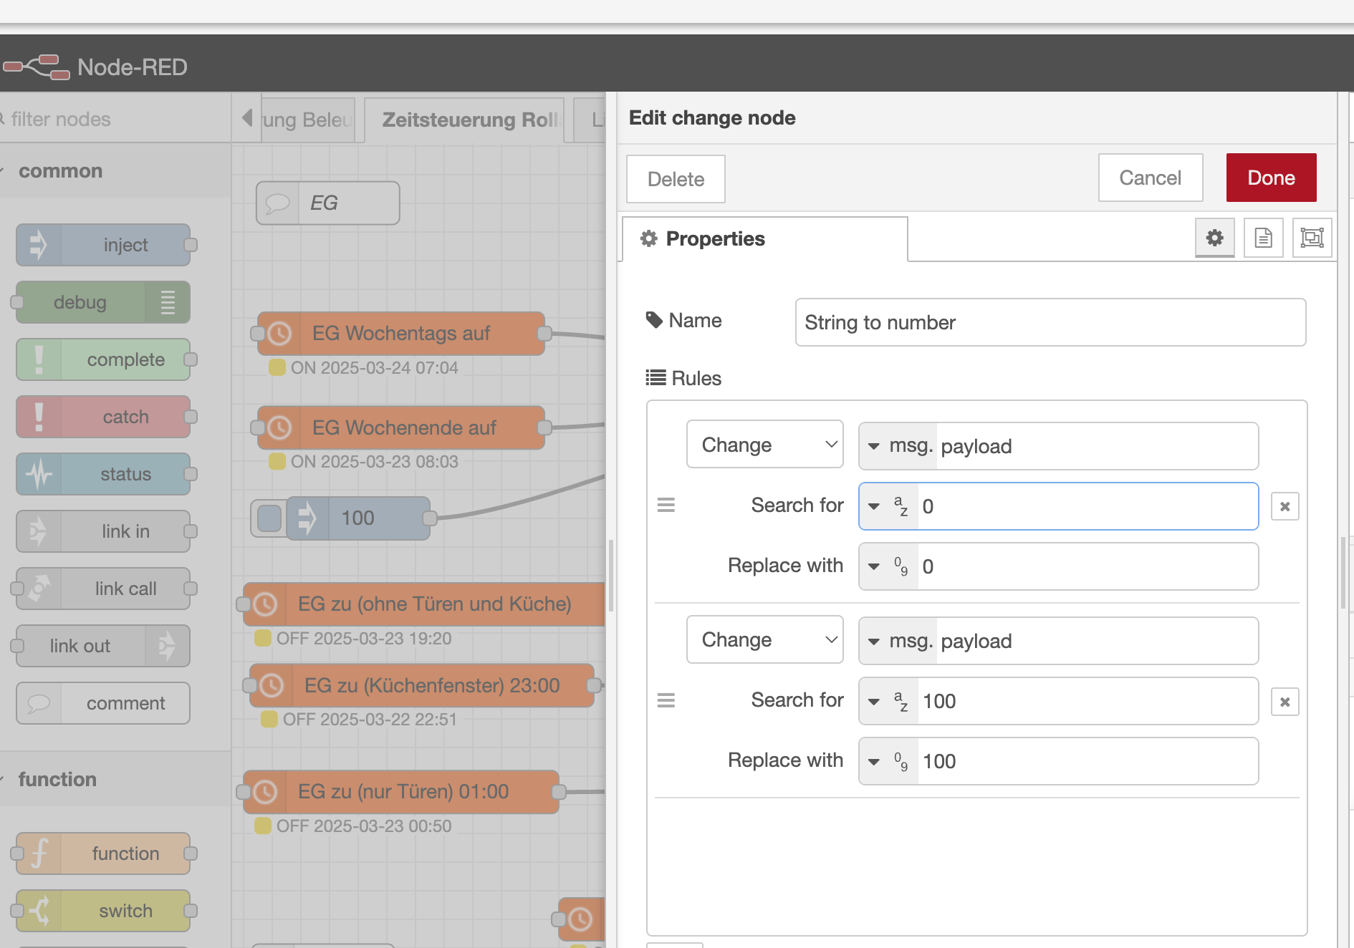Remove second rule searching for 100

[1285, 702]
